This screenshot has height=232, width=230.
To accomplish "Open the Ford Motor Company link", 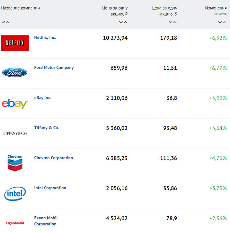I will [54, 67].
